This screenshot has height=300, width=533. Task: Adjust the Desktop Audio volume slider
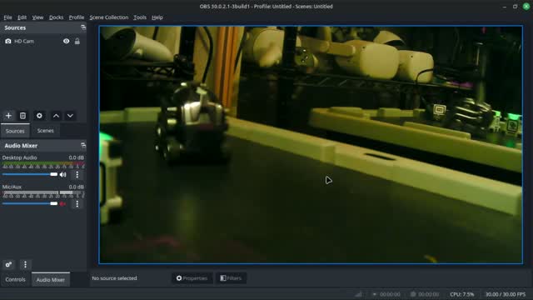30,174
